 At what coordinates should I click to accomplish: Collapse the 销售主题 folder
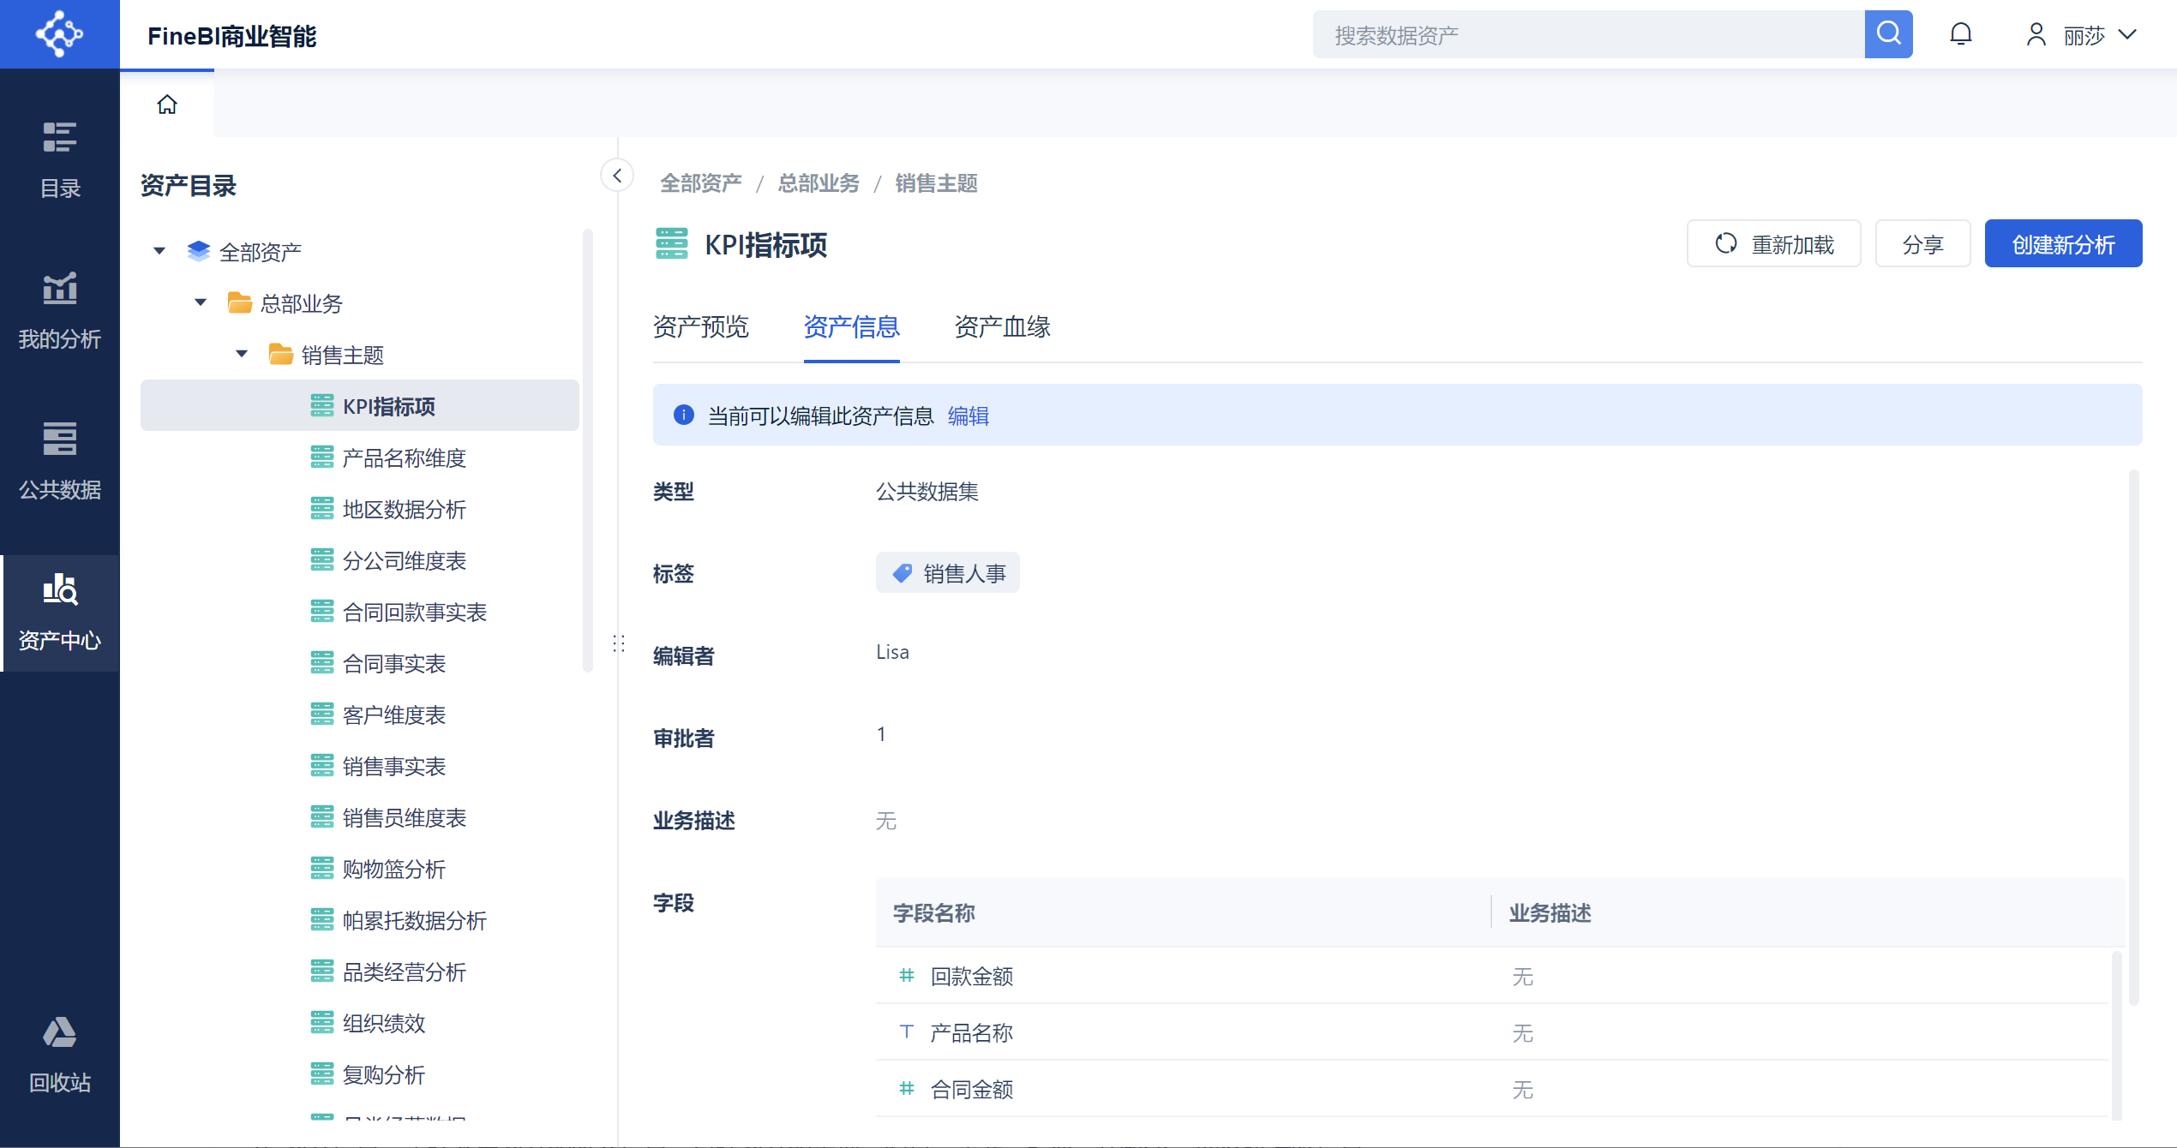pos(242,354)
